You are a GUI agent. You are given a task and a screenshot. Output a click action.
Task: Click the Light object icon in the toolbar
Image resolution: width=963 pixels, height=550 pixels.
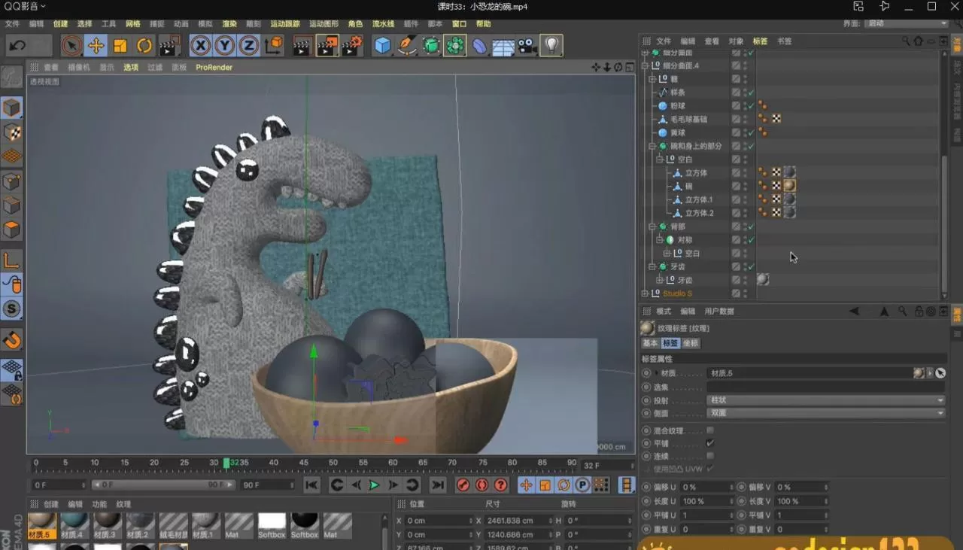pyautogui.click(x=553, y=46)
